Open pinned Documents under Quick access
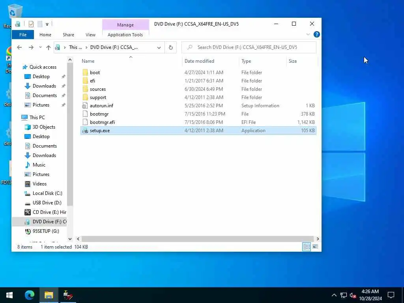Viewport: 404px width, 303px height. (x=45, y=95)
